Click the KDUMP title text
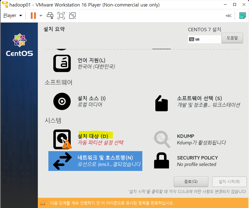This screenshot has height=208, width=249. point(186,136)
